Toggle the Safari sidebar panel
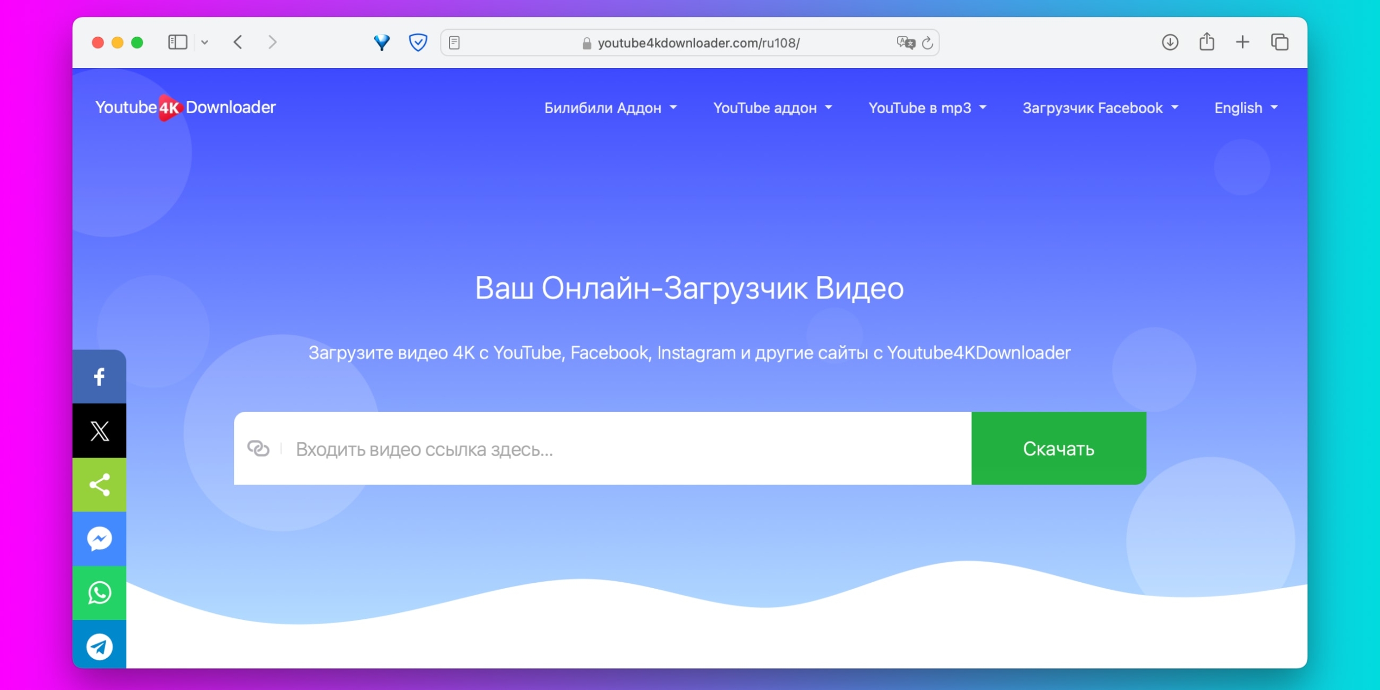The width and height of the screenshot is (1380, 690). [177, 42]
